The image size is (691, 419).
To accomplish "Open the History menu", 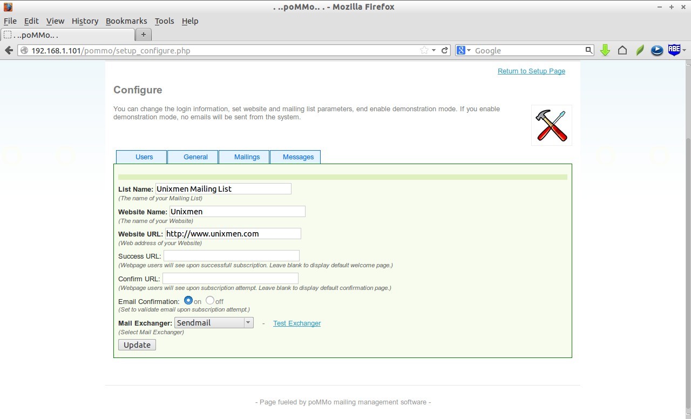I will 85,21.
